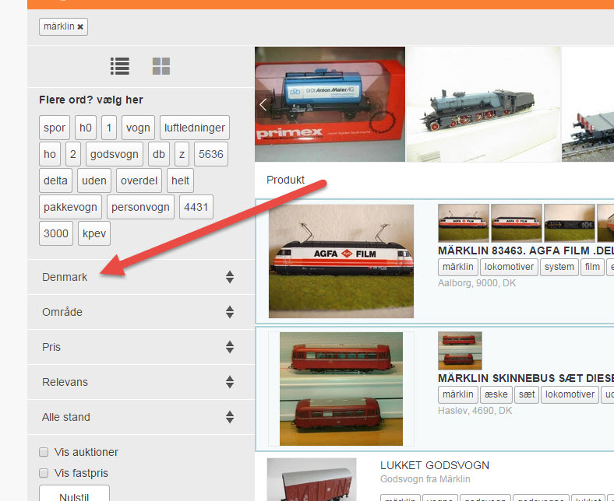Add keyword 'db' to search
The height and width of the screenshot is (501, 614).
click(x=159, y=154)
